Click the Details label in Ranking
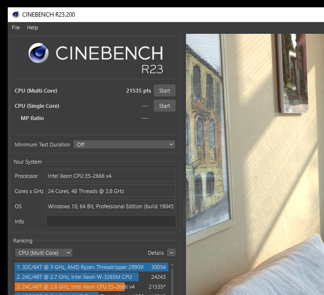Viewport: 324px width, 295px height. 156,253
